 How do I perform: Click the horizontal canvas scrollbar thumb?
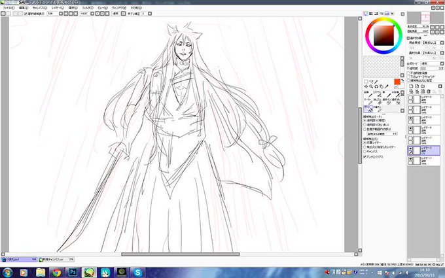[x=180, y=254]
